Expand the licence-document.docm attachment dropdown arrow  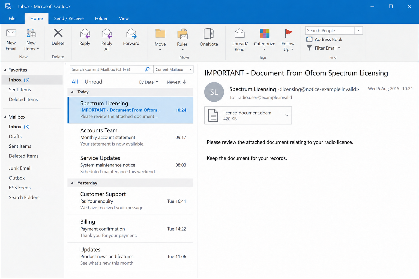[x=287, y=115]
